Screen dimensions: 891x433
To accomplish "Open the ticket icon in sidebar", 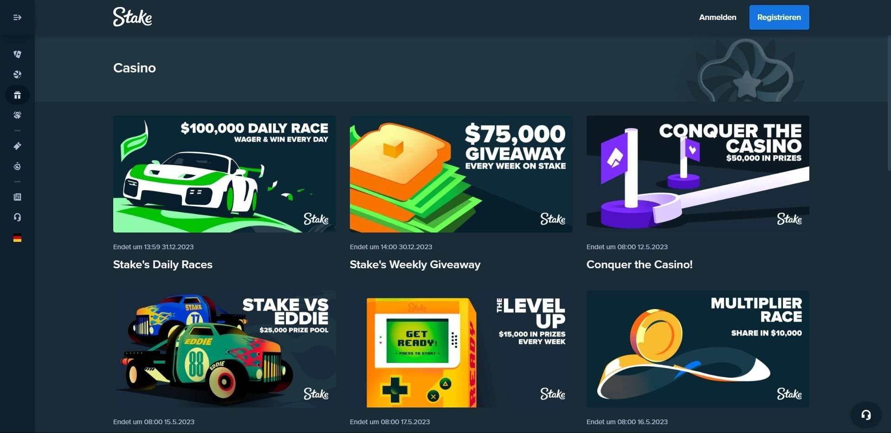I will pos(17,146).
